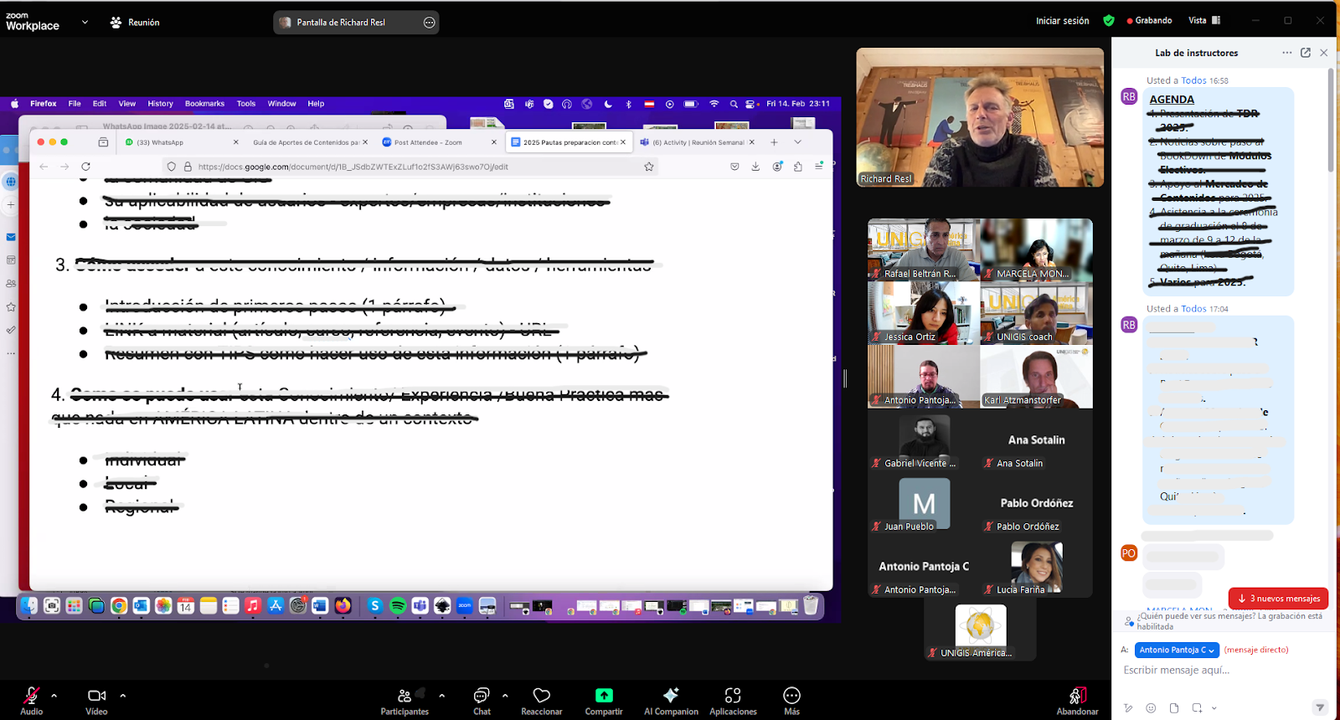Click the screenshot capture icon in chat
This screenshot has width=1340, height=720.
pyautogui.click(x=1197, y=708)
